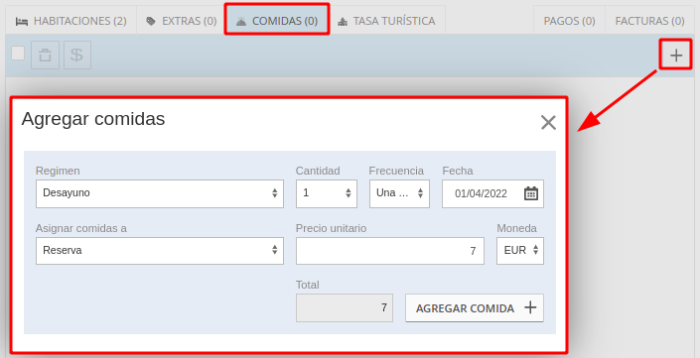
Task: Click the bed icon on Habitaciones tab
Action: point(22,21)
